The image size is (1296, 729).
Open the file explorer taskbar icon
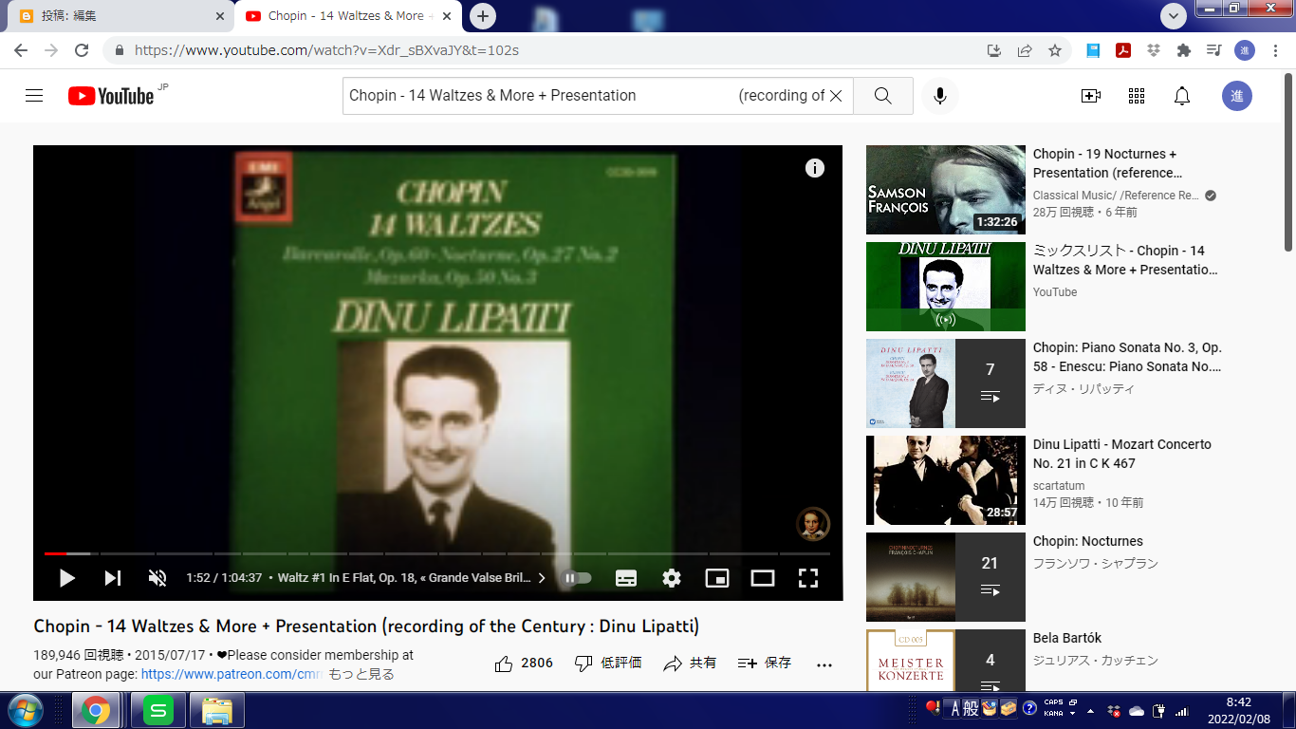coord(217,710)
